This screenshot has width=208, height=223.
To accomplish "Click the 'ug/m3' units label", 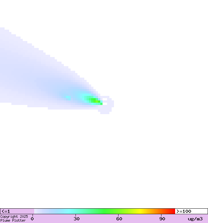I will tap(195, 219).
